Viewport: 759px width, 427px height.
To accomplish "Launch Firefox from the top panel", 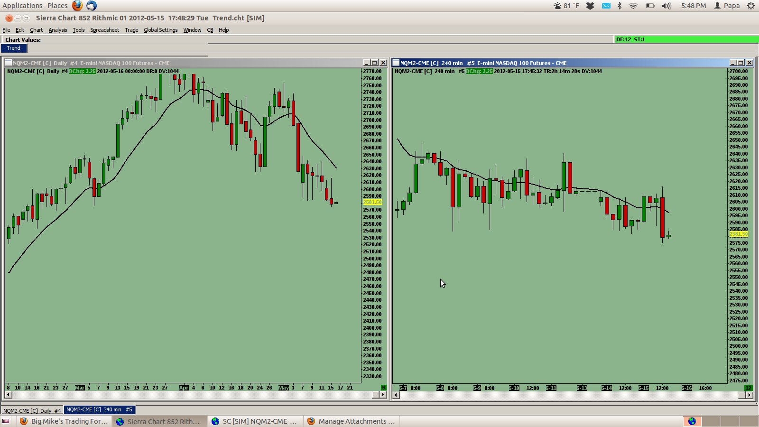I will tap(77, 6).
